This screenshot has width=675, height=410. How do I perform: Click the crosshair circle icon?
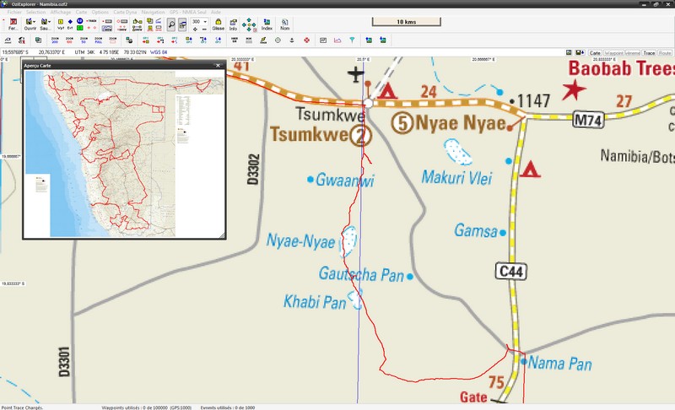278,40
